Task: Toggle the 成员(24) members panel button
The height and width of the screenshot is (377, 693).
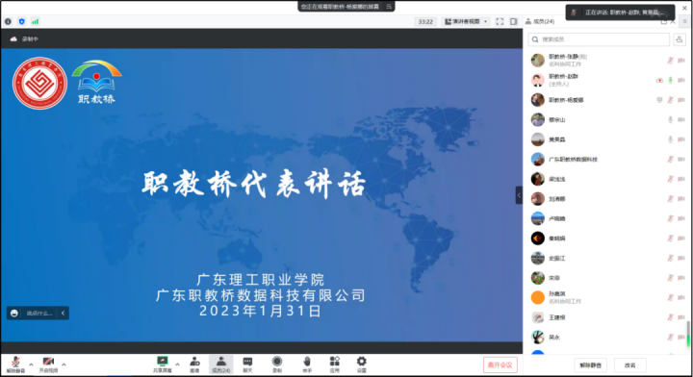Action: pyautogui.click(x=221, y=364)
